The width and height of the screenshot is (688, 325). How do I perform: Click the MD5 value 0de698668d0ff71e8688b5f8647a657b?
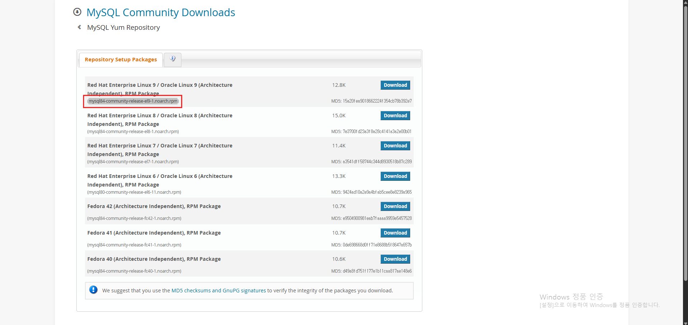(x=377, y=245)
